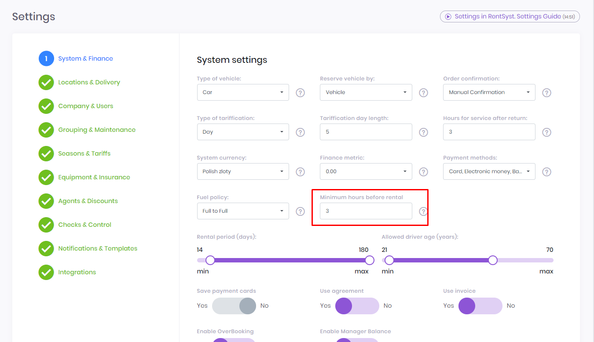Click the checkmark icon for Seasons & Tariffs
594x342 pixels.
46,153
